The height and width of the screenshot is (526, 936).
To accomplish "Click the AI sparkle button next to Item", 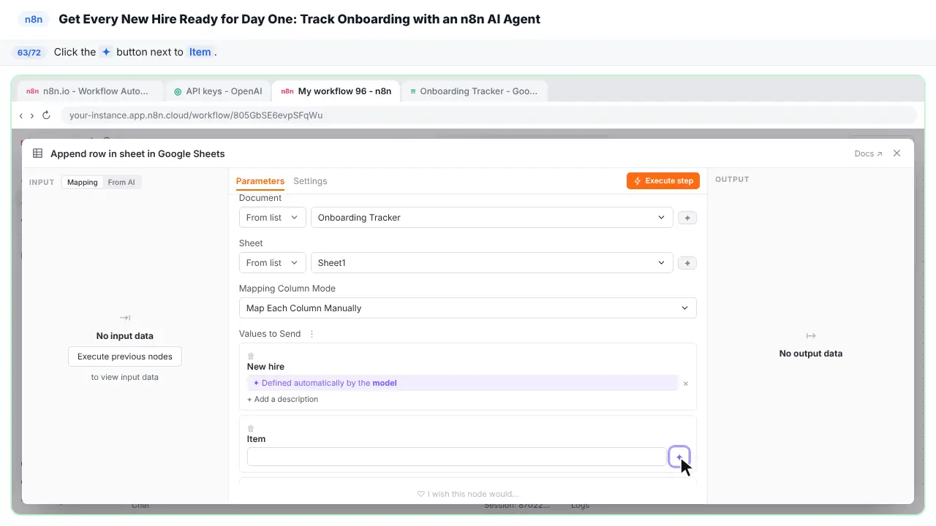I will click(x=679, y=457).
